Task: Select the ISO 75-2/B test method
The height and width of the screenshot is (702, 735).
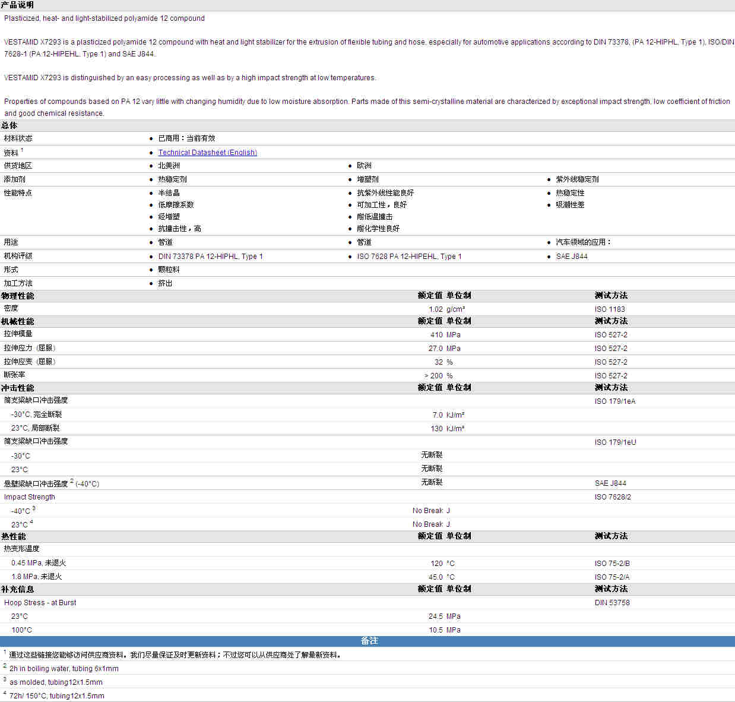Action: (612, 564)
